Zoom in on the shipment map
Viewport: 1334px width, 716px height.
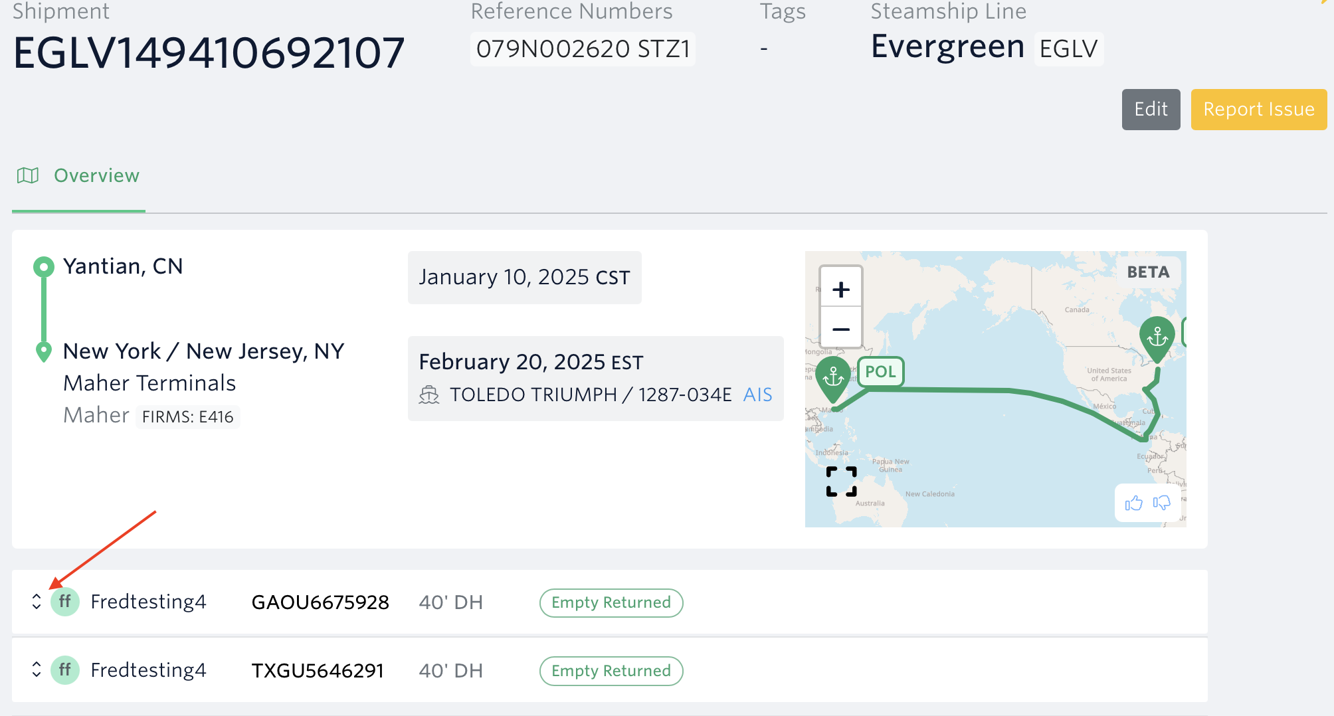[x=840, y=290]
